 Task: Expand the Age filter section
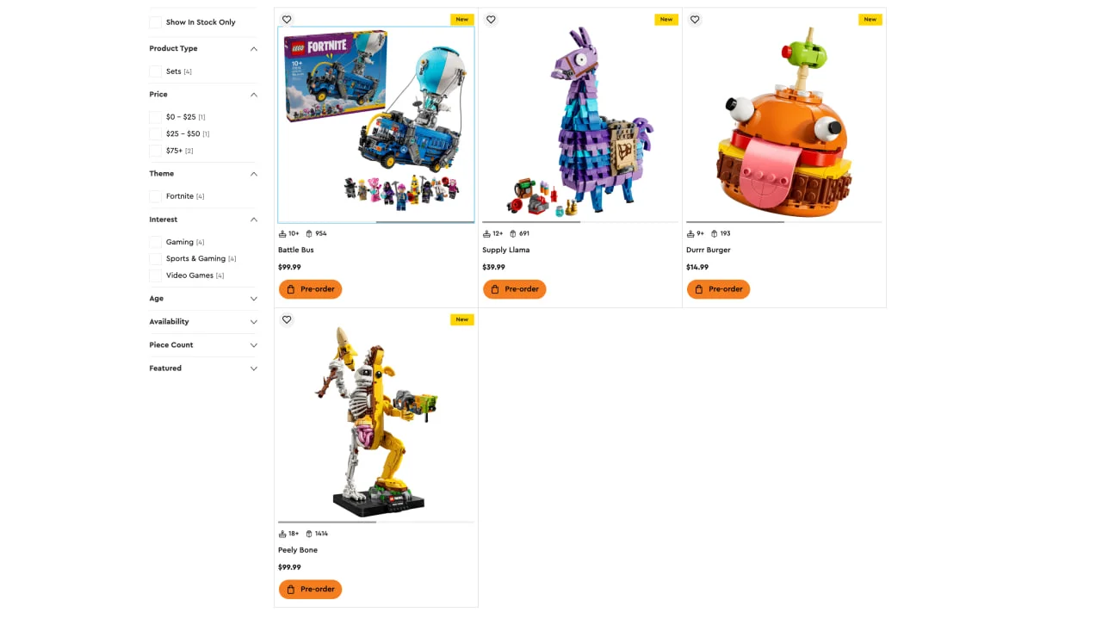203,299
